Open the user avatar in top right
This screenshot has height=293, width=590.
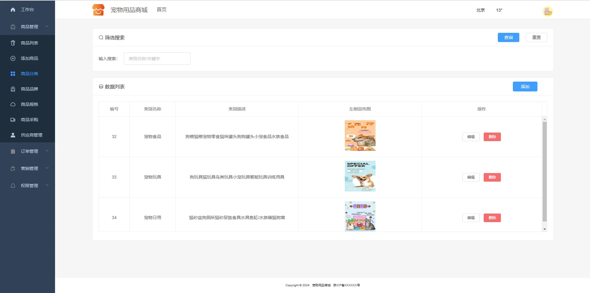click(547, 11)
